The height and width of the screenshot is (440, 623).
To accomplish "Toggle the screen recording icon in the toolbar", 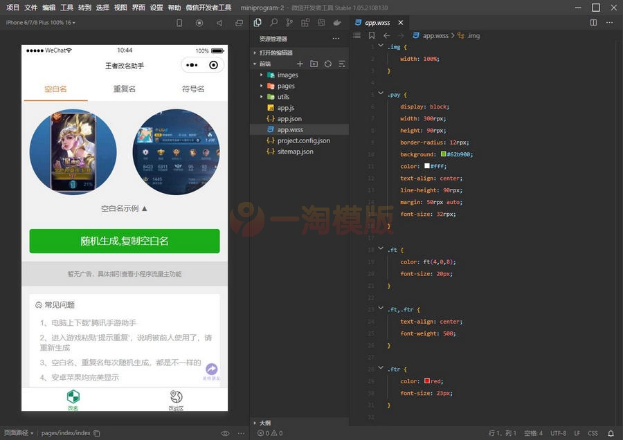I will [199, 22].
